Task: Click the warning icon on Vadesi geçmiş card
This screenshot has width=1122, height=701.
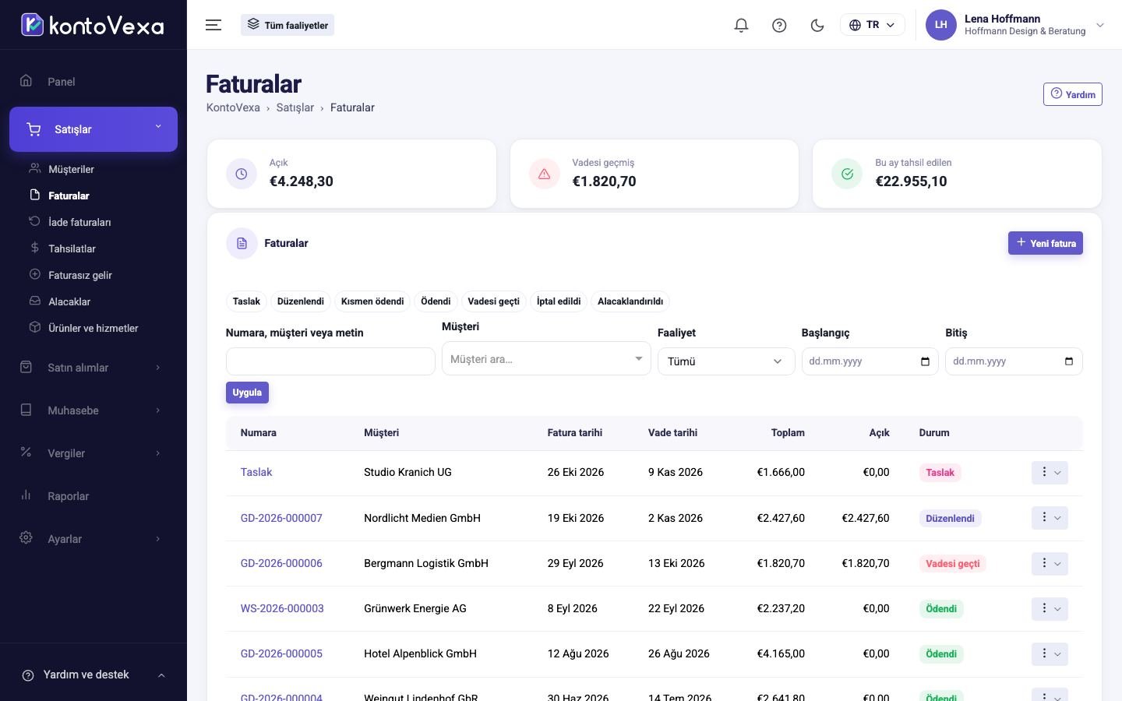Action: point(545,174)
